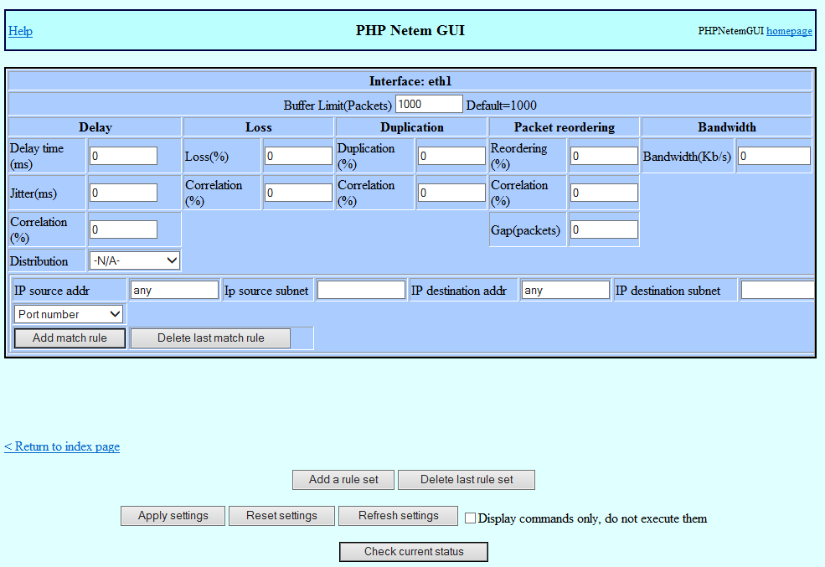This screenshot has height=567, width=825.
Task: Click the Delete last match rule button
Action: (x=209, y=338)
